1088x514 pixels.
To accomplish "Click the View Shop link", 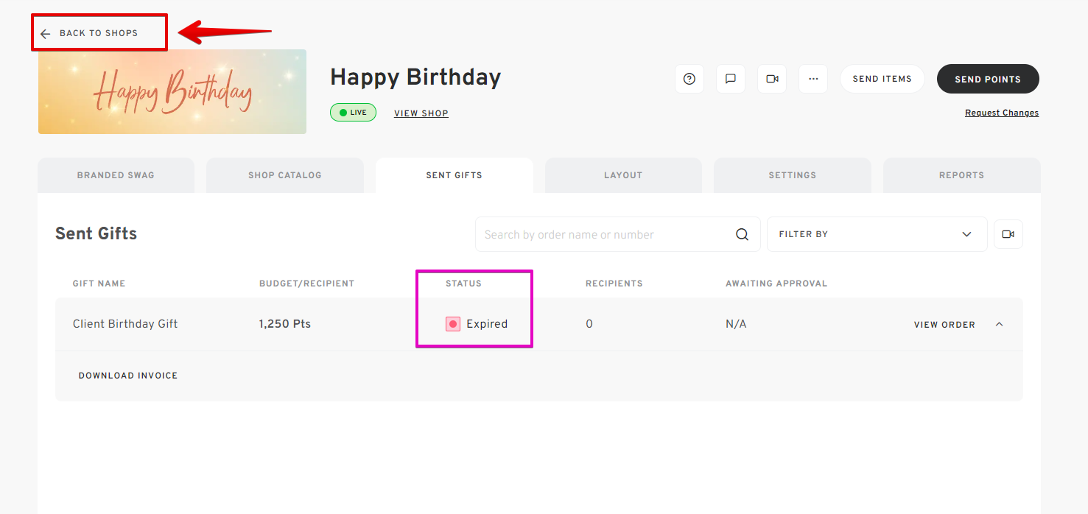I will (421, 113).
